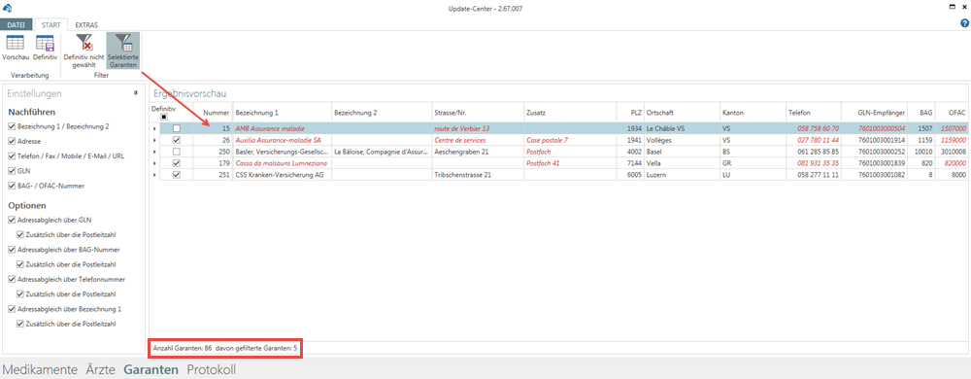This screenshot has height=379, width=971.
Task: Sort by the Bezeichnung 1 column header
Action: pos(282,113)
